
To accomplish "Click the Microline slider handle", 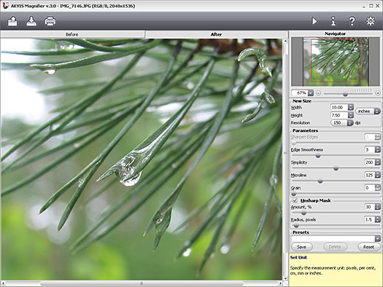I will (x=320, y=181).
